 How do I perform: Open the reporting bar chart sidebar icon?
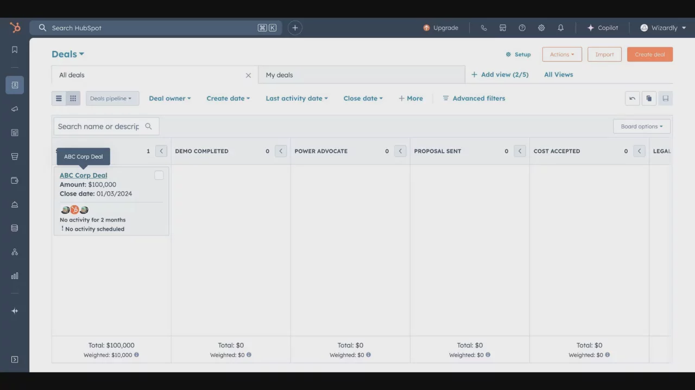coord(15,276)
